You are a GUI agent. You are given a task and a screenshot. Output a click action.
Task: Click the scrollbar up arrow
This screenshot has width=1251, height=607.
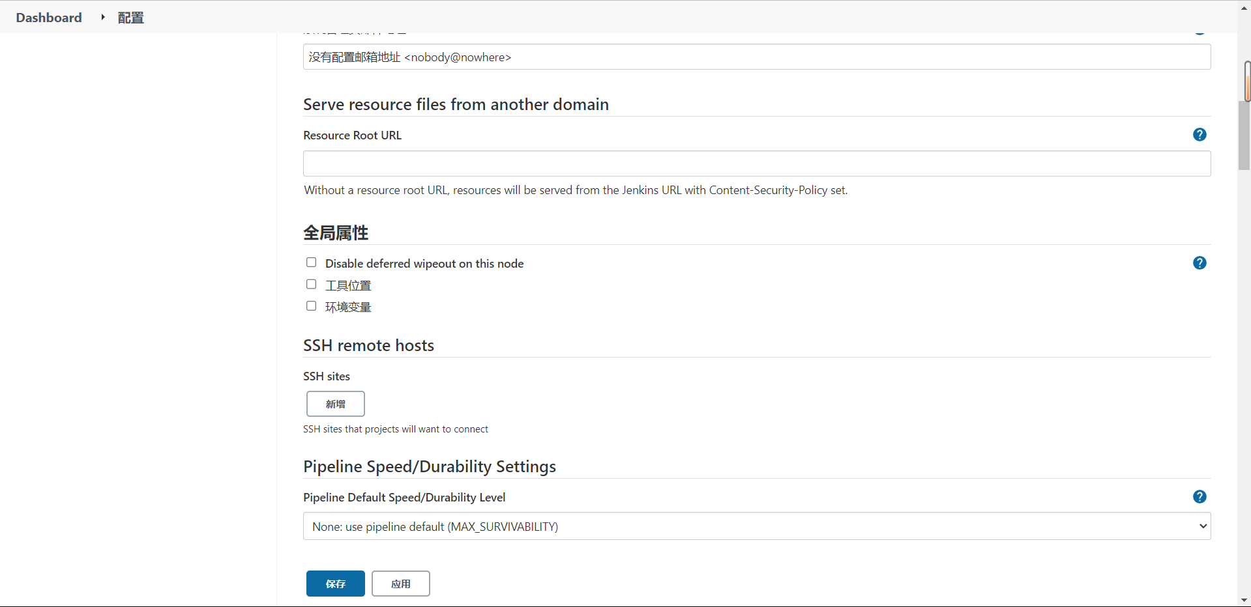point(1244,5)
